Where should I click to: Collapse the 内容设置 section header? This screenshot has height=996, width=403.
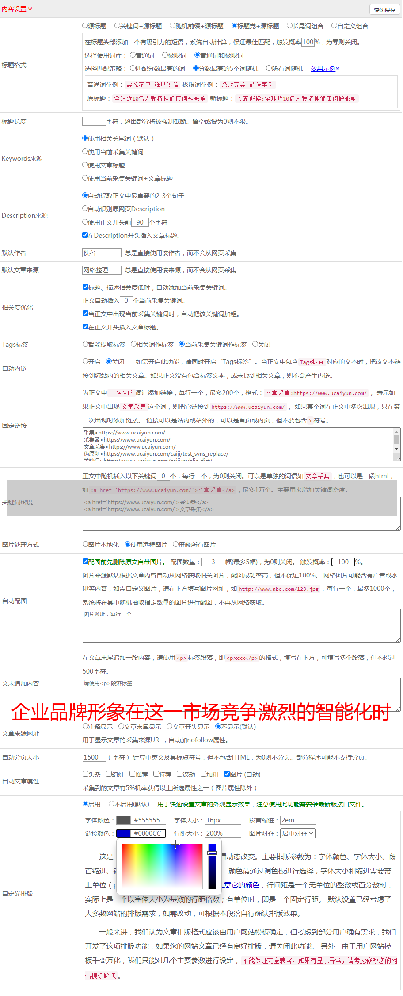coord(17,9)
